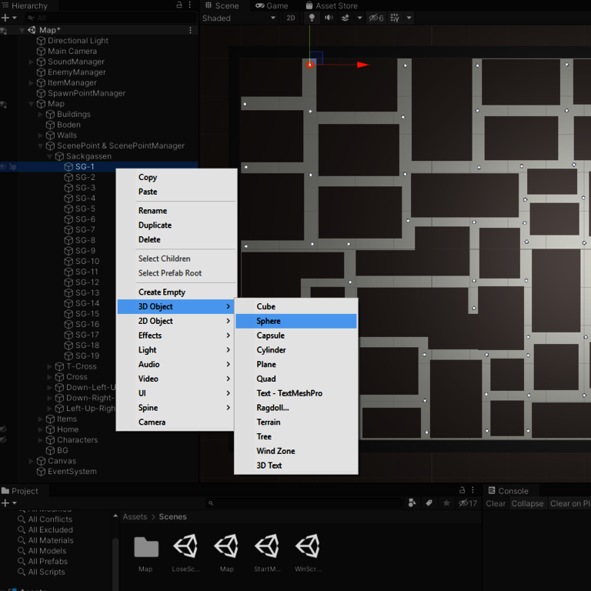591x591 pixels.
Task: Choose Rename from context menu
Action: point(152,211)
